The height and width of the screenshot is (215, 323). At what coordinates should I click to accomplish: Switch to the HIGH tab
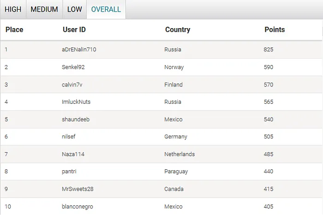click(x=13, y=9)
